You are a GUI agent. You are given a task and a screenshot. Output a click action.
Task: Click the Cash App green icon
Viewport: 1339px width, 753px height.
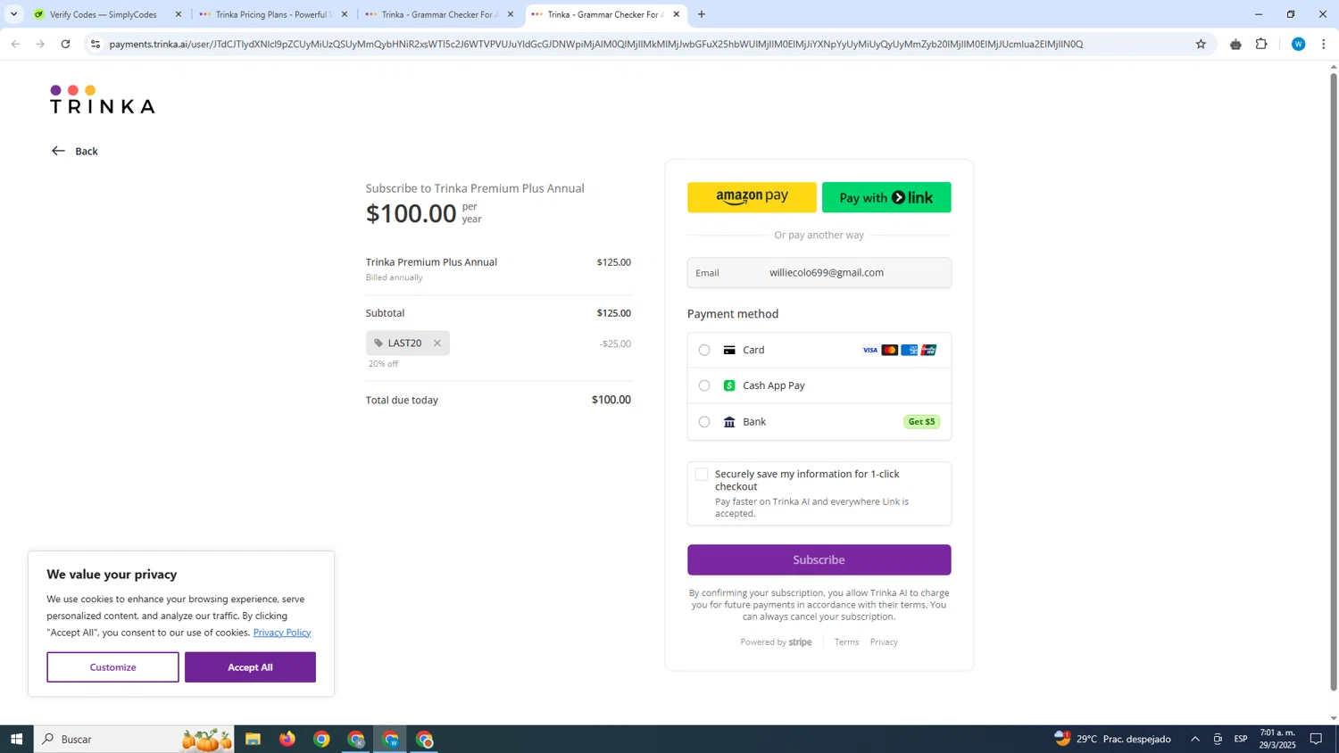click(x=729, y=385)
